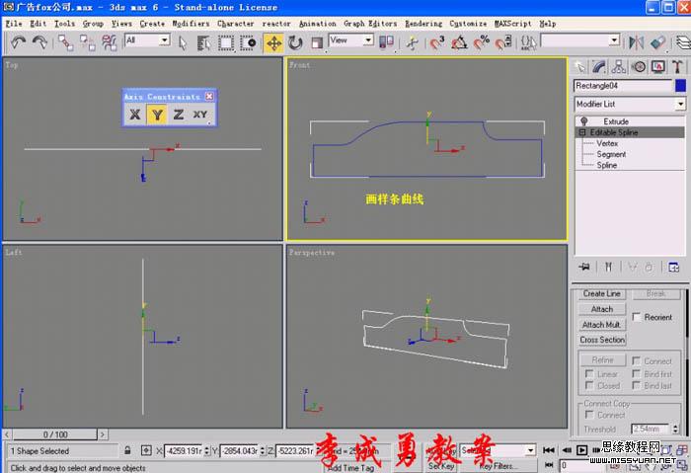Toggle the Extrude modifier lightbulb
The width and height of the screenshot is (691, 473).
coord(584,120)
